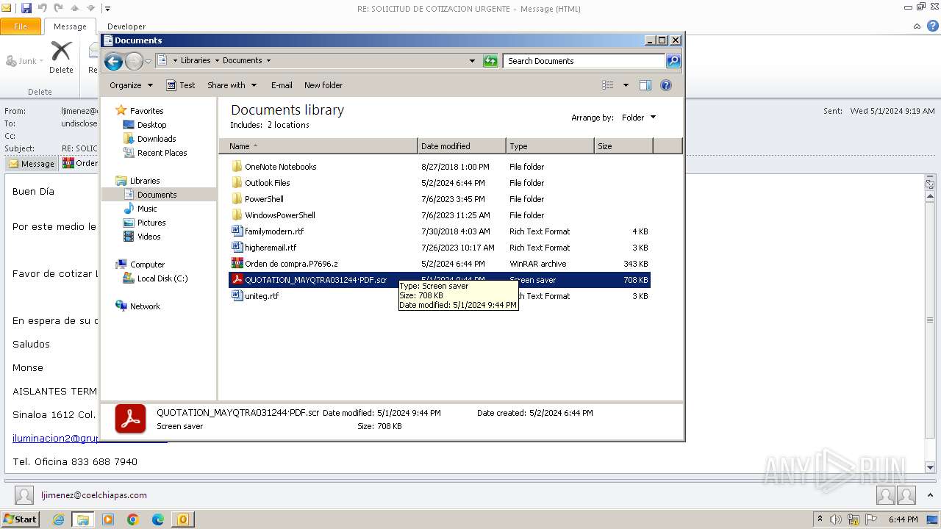Open address bar history dropdown
The height and width of the screenshot is (529, 941).
(x=472, y=61)
